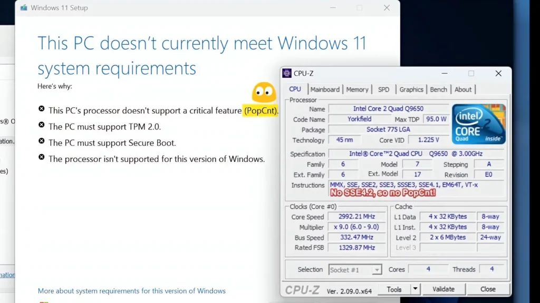Click the X icon beside PopCnt requirement
540x303 pixels.
[x=41, y=108]
